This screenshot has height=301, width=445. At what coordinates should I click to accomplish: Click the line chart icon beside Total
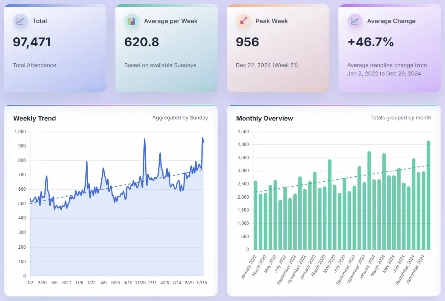[x=20, y=21]
